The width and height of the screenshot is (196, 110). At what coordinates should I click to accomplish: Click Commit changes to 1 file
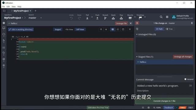point(164,101)
